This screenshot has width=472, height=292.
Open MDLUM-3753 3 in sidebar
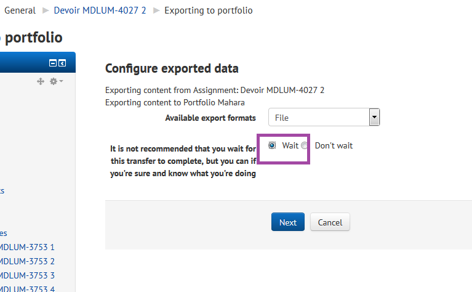27,275
